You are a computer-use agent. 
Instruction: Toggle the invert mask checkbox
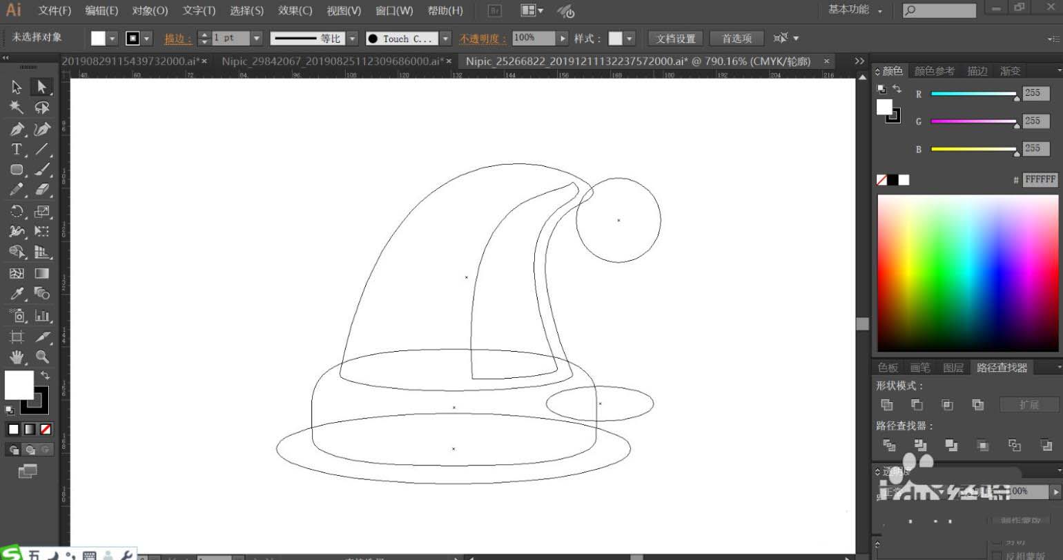(997, 556)
